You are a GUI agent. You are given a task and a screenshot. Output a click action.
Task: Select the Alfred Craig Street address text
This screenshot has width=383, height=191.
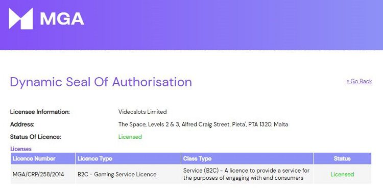(x=203, y=125)
